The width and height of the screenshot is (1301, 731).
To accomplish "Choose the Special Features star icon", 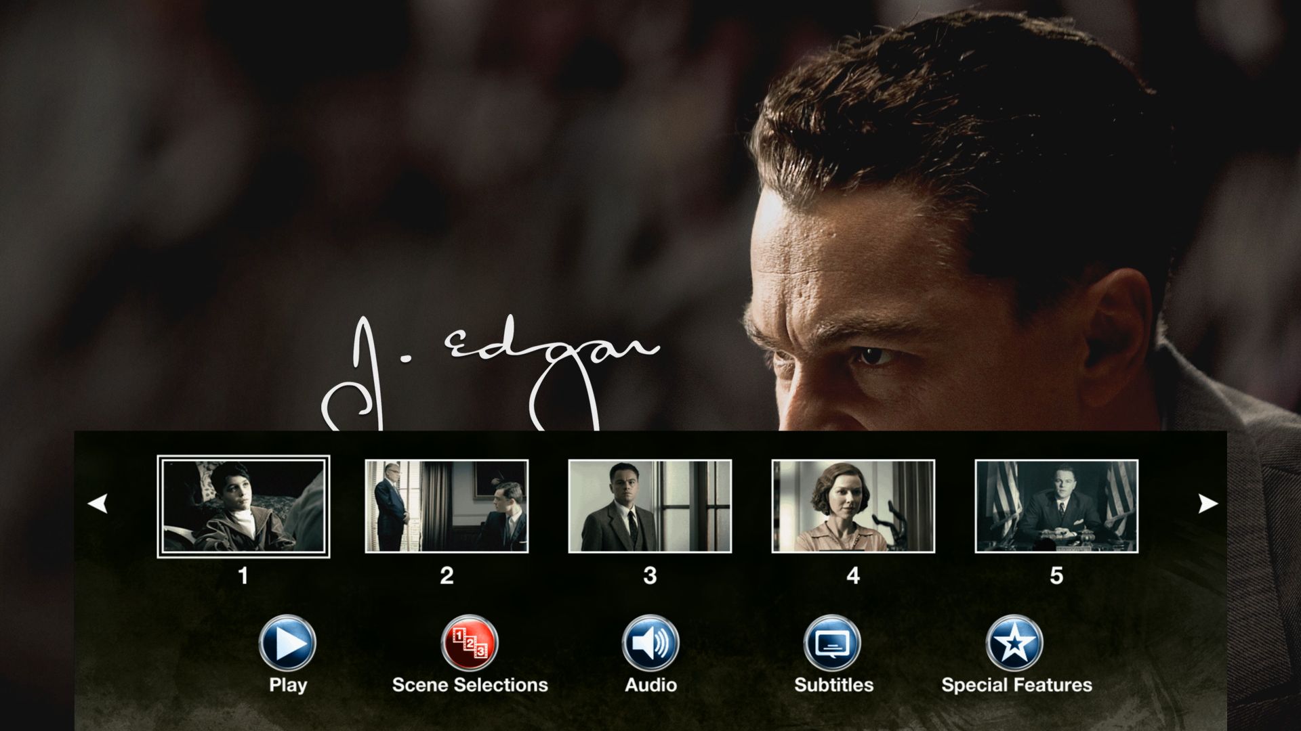I will [1014, 643].
